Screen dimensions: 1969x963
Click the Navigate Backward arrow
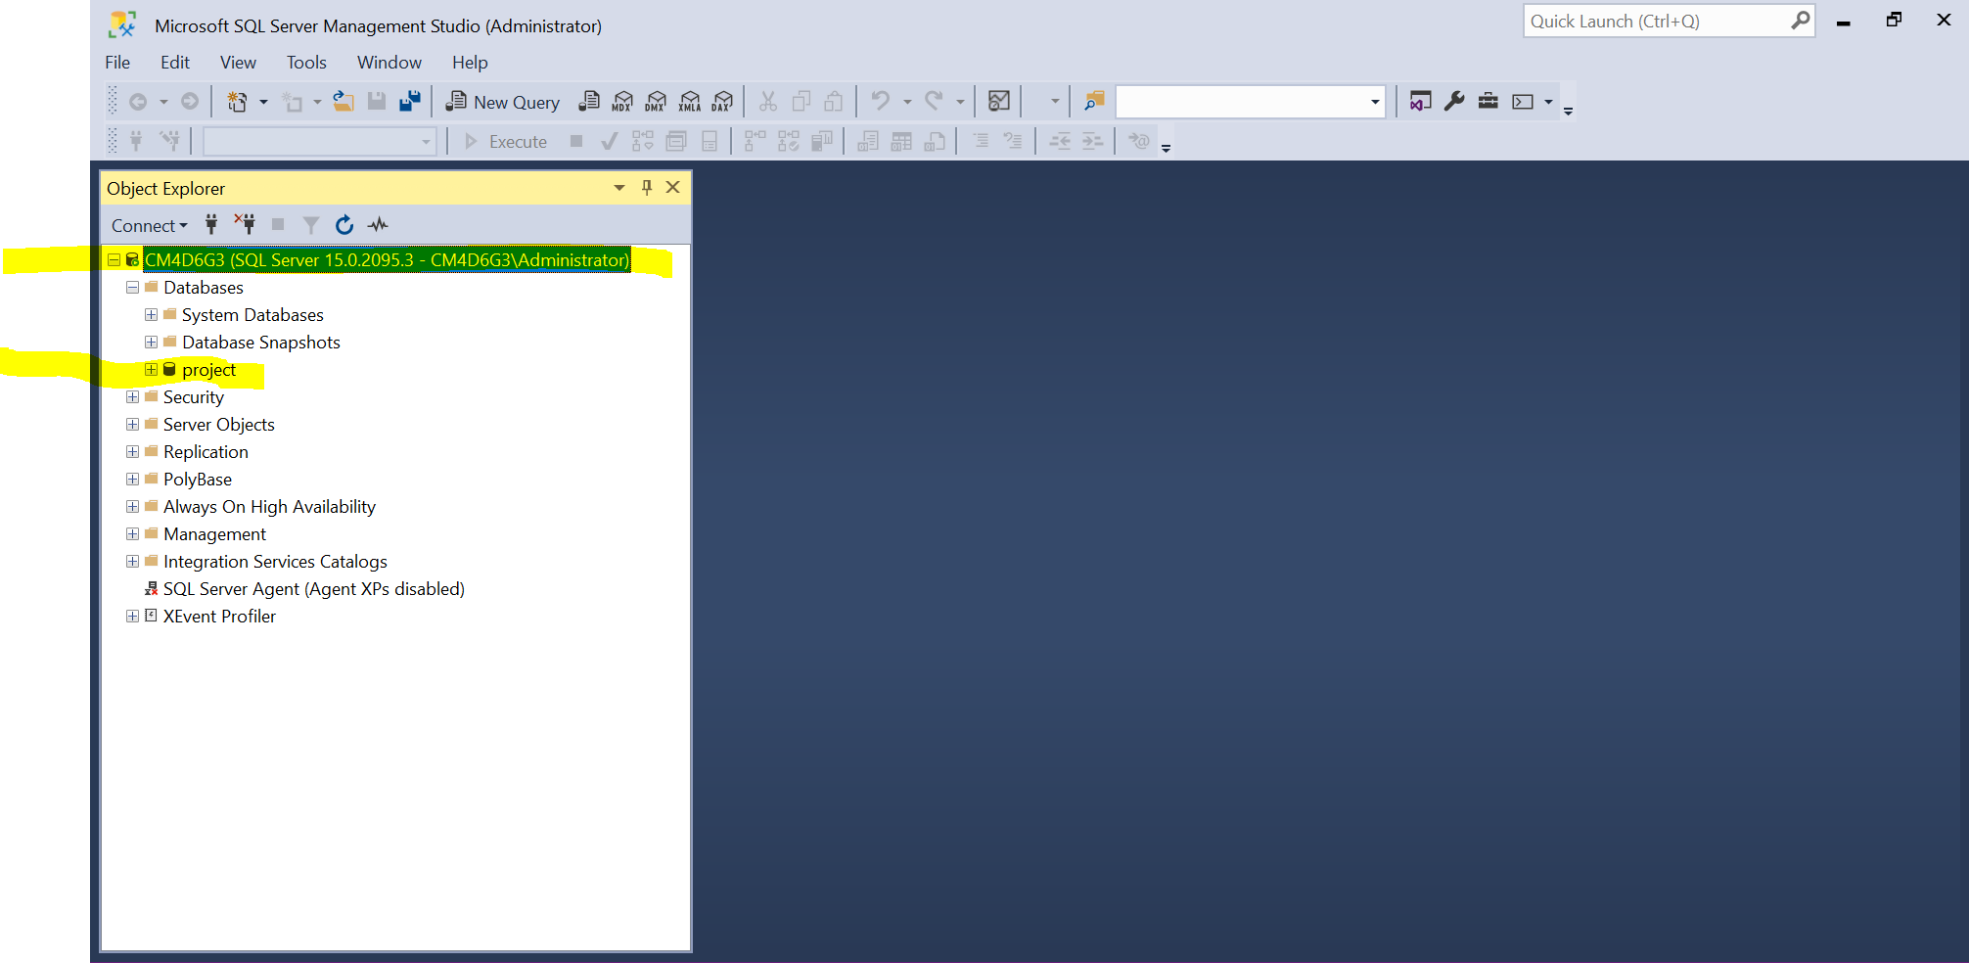[x=138, y=101]
